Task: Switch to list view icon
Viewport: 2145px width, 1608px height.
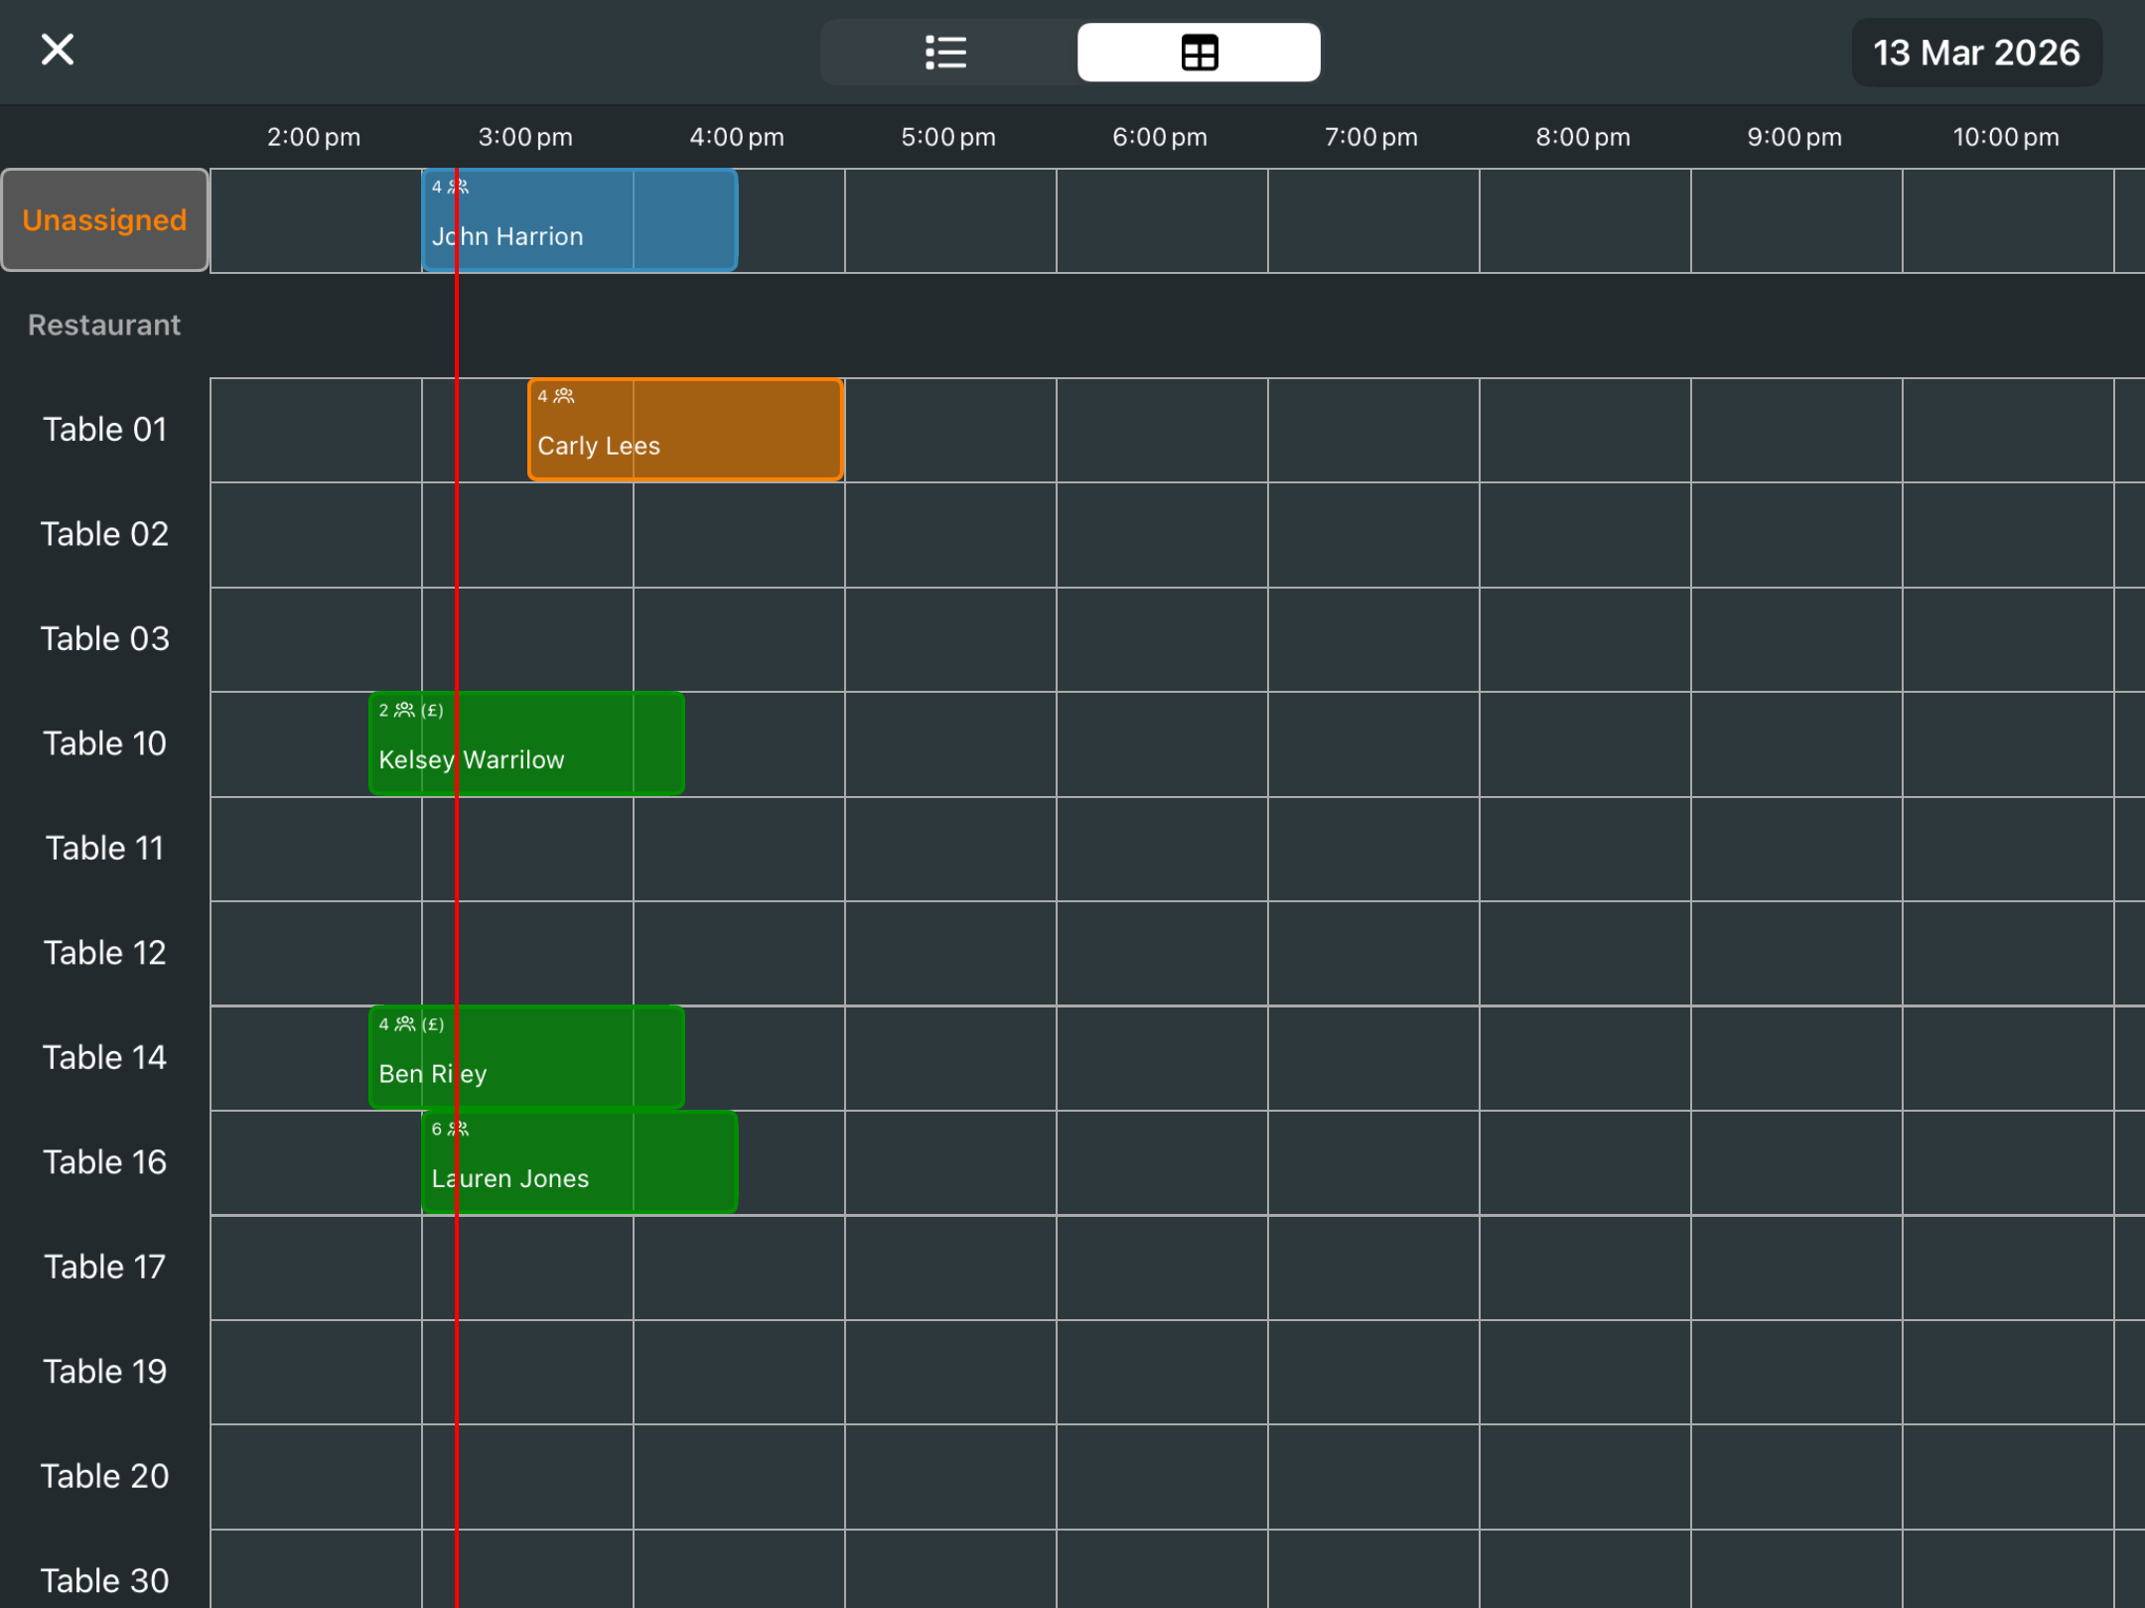Action: pos(944,53)
